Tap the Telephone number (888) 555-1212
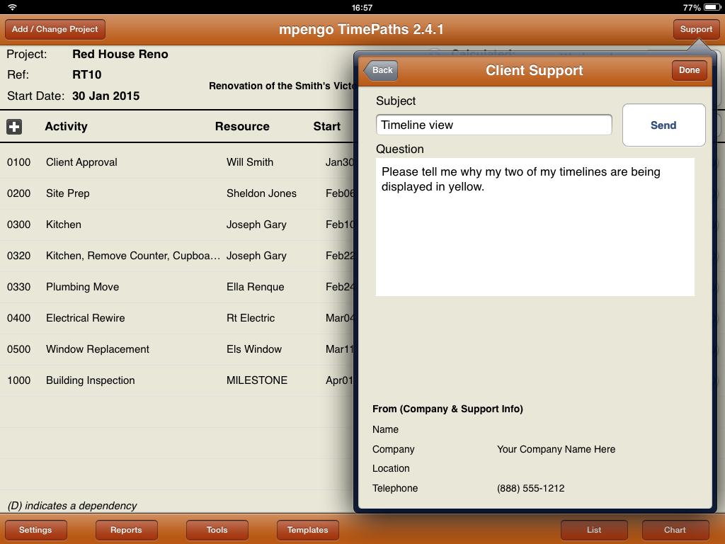725x544 pixels. (x=530, y=488)
